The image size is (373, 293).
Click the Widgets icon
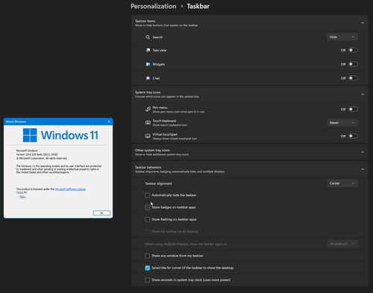click(x=148, y=64)
